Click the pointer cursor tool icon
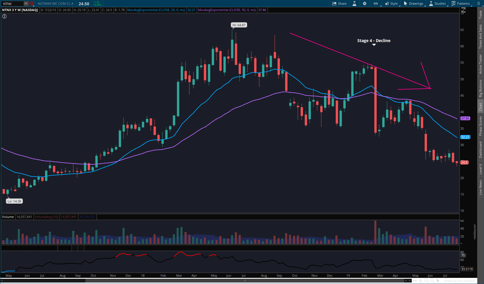The height and width of the screenshot is (284, 484). [438, 281]
